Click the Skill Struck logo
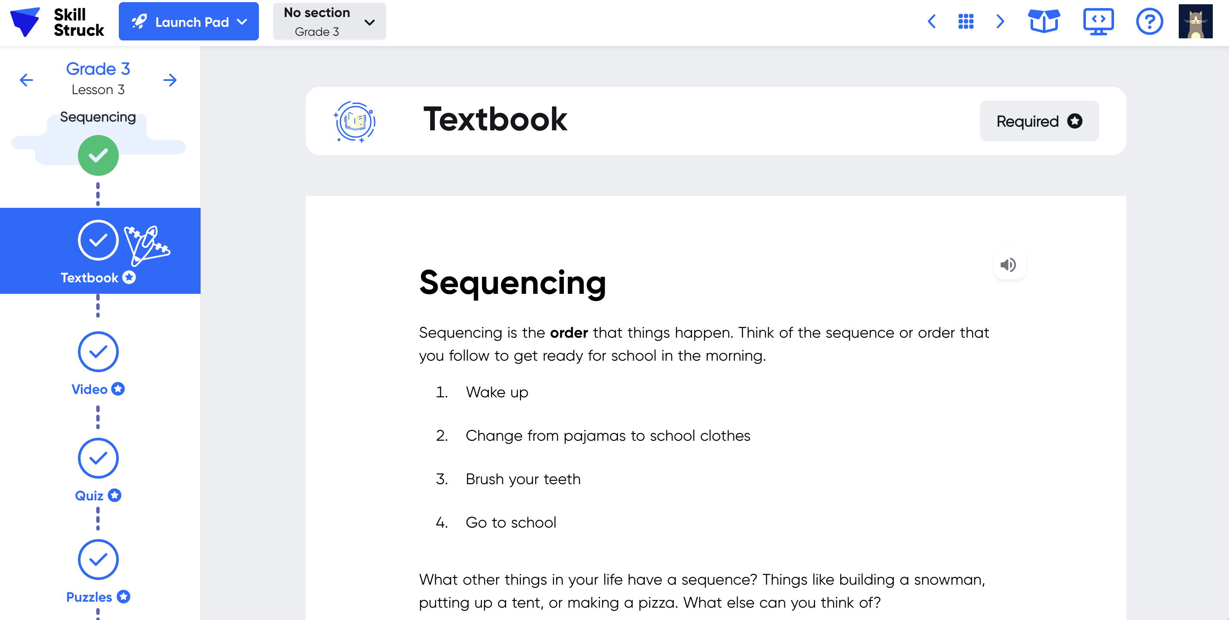The height and width of the screenshot is (620, 1229). point(56,22)
